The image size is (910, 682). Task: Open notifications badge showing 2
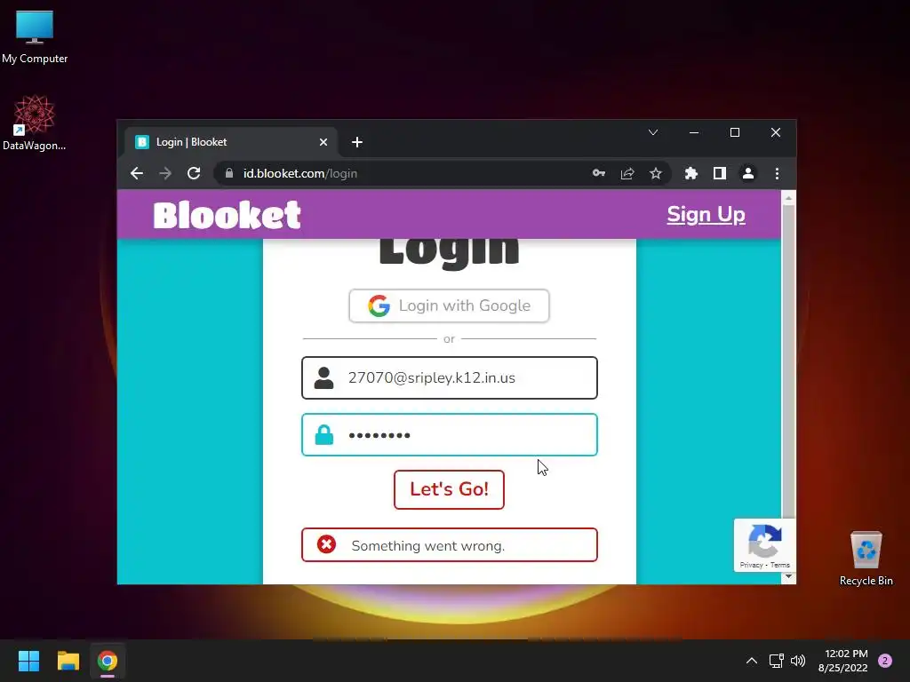pos(885,661)
